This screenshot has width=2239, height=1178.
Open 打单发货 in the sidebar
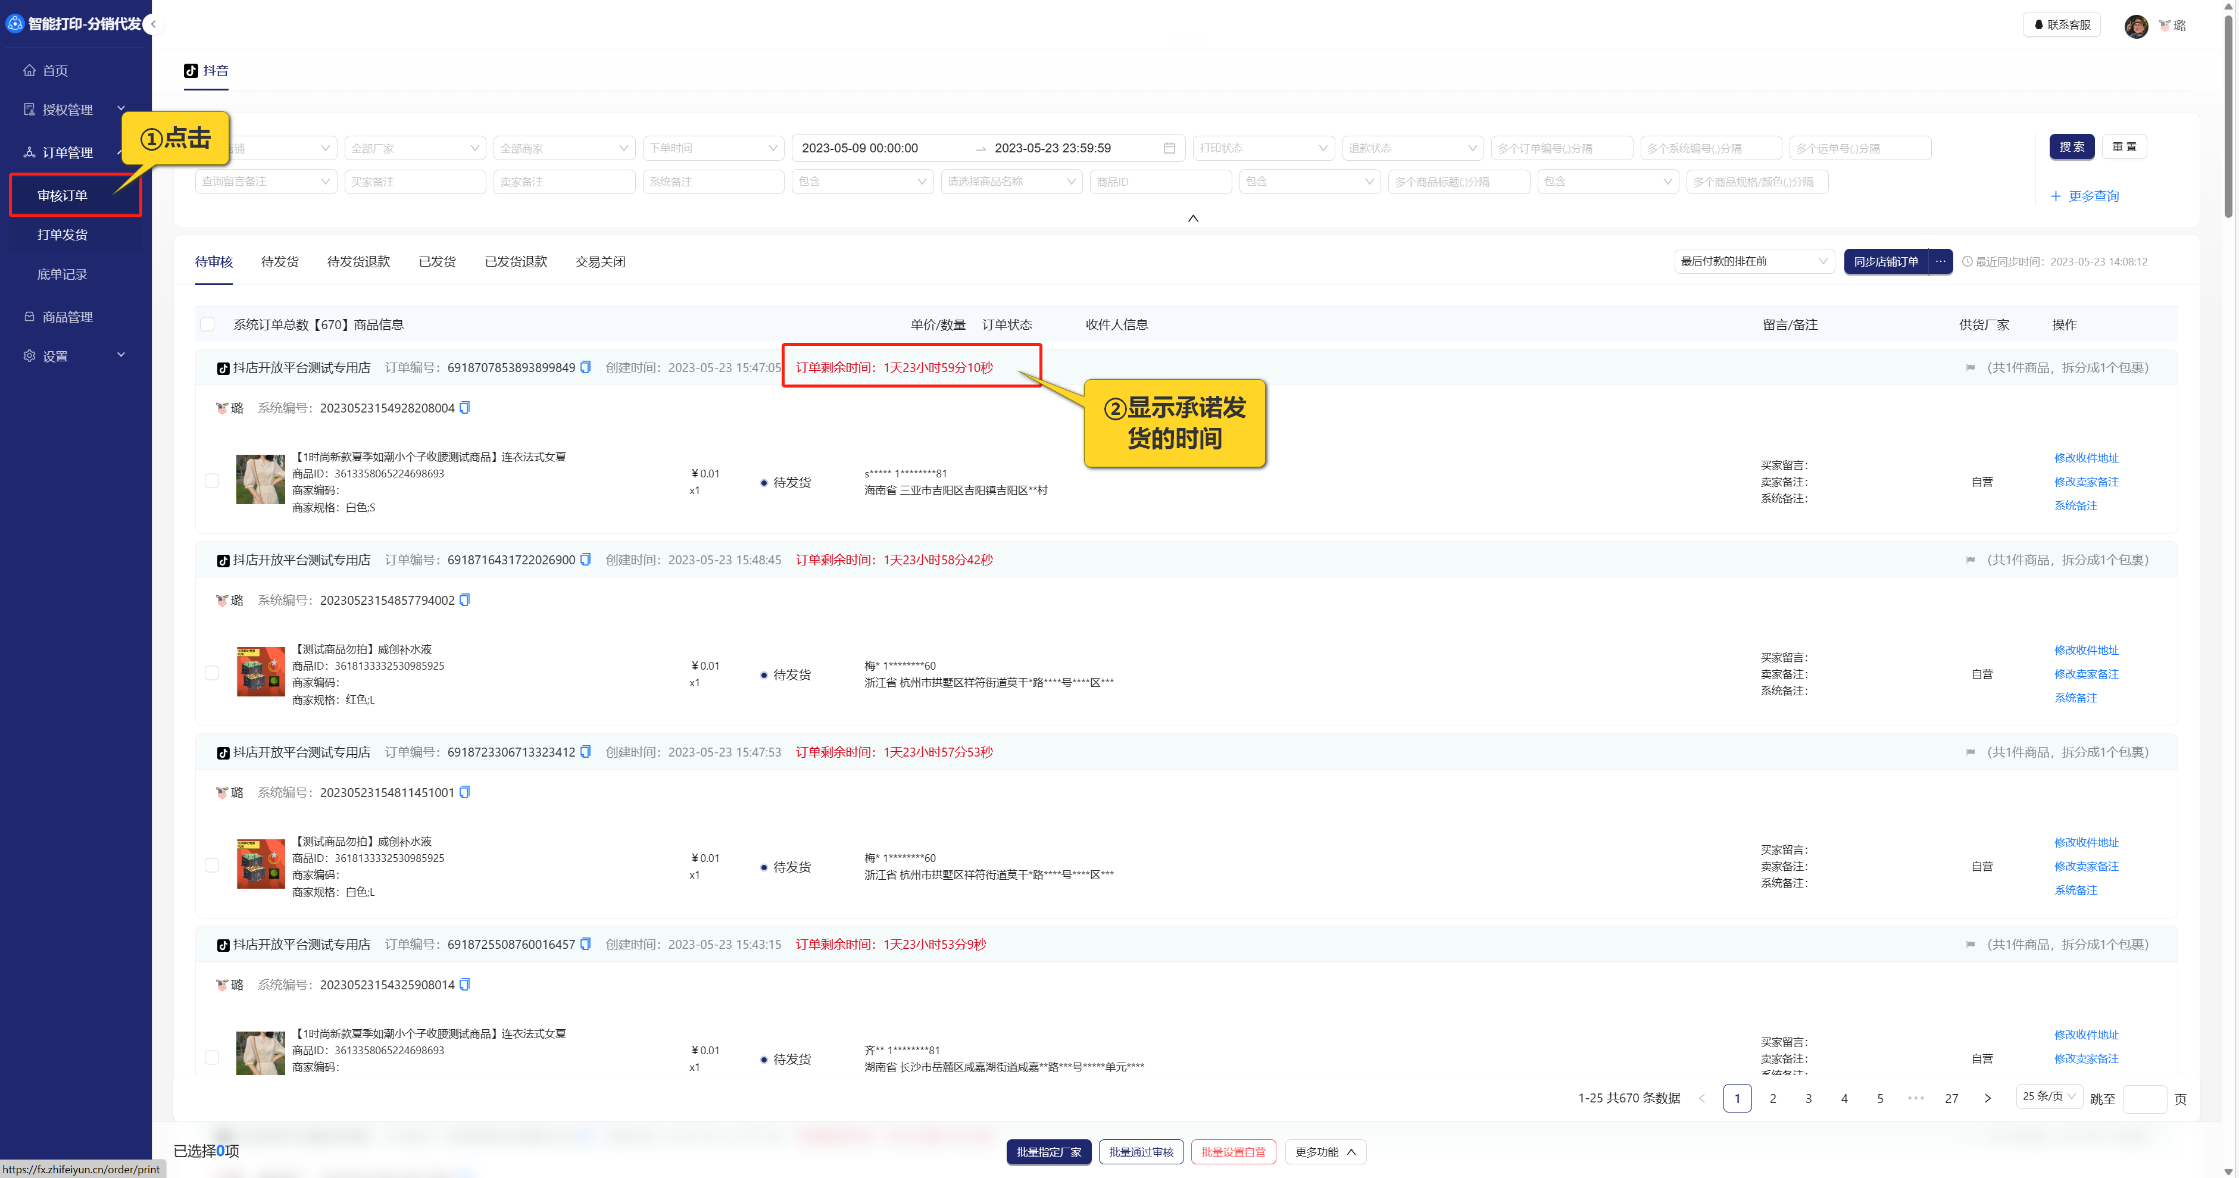(63, 235)
